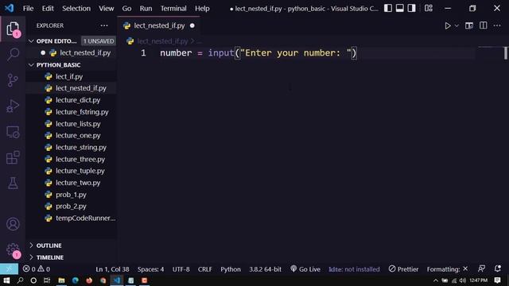509x286 pixels.
Task: Open lecture_three.py file
Action: click(x=80, y=159)
